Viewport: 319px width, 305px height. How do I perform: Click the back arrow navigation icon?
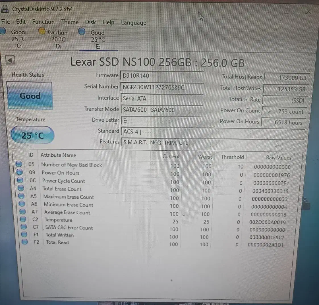point(10,60)
